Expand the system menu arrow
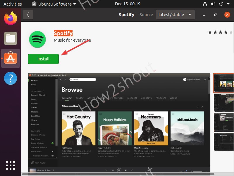Screen dimensions: 234x176 point(228,4)
